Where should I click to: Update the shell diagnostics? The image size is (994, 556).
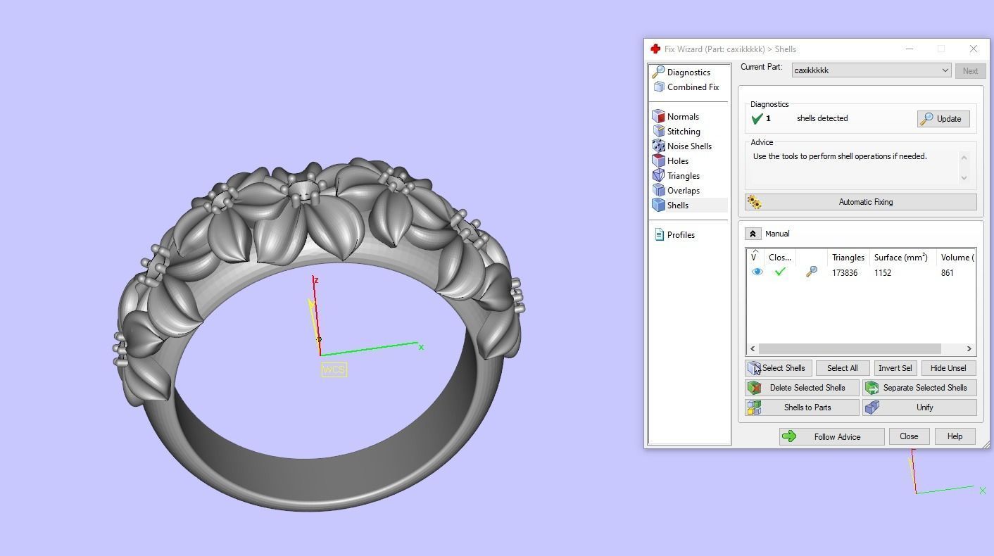943,119
